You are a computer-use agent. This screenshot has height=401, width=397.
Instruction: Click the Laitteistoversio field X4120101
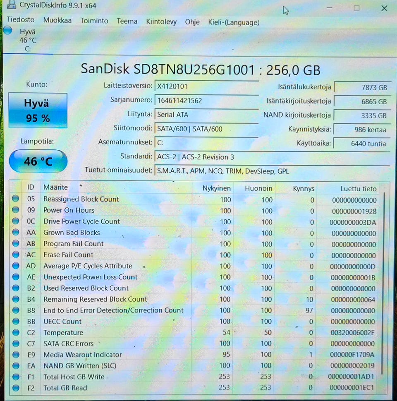pyautogui.click(x=206, y=86)
